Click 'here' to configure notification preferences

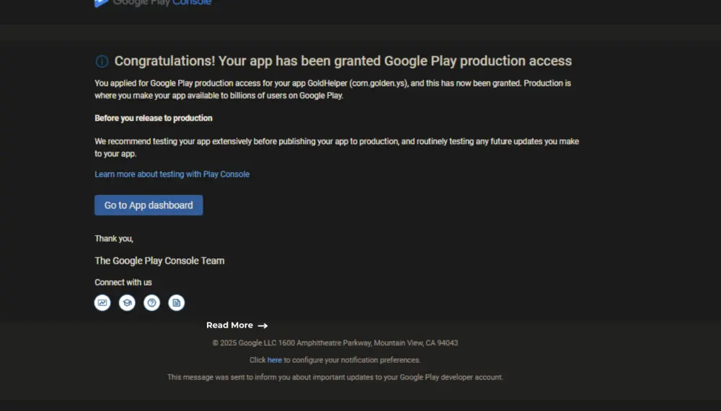[275, 360]
